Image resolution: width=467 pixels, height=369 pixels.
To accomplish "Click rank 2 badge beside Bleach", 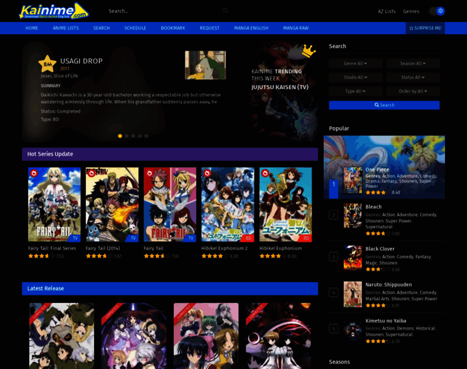I will point(334,215).
